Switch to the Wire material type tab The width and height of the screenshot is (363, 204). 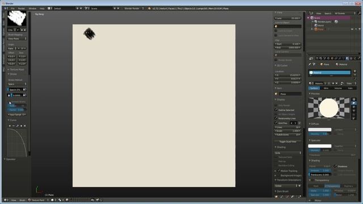[326, 88]
